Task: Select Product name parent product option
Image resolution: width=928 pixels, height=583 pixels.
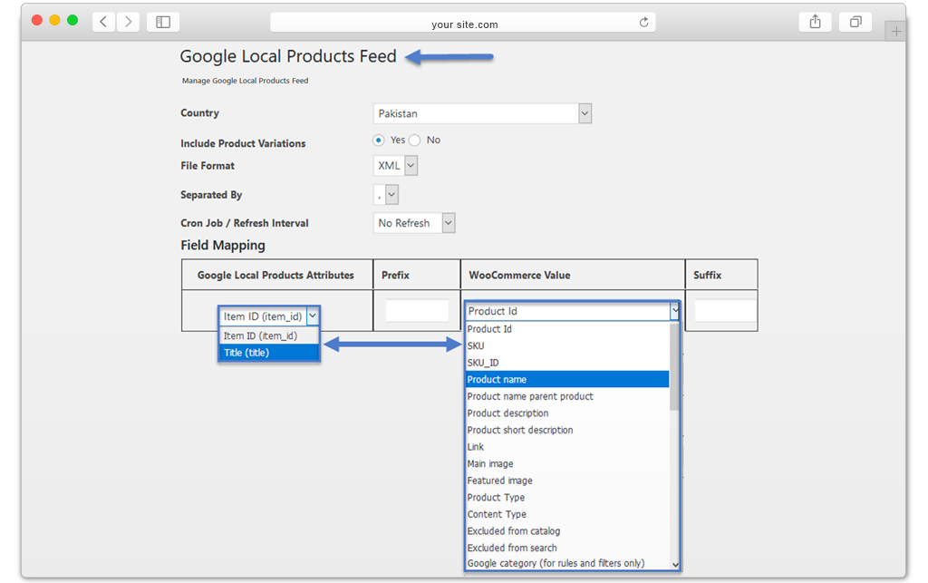Action: [567, 396]
